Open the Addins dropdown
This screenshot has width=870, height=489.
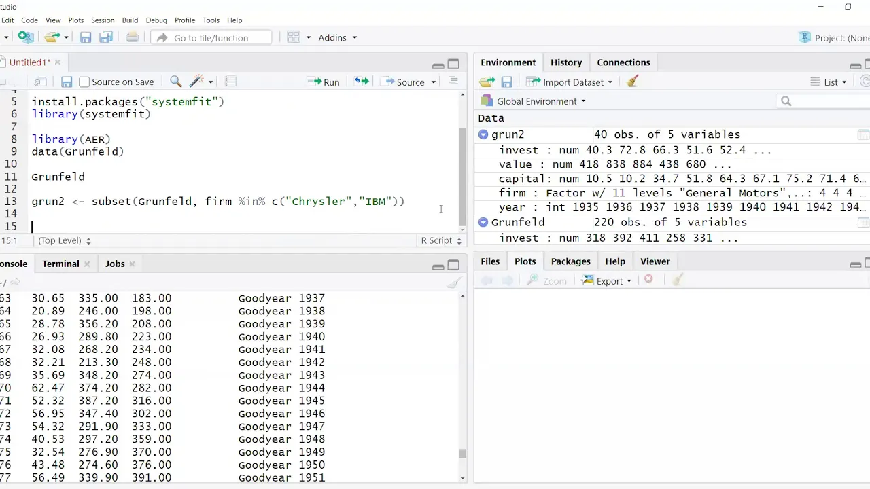click(x=338, y=37)
